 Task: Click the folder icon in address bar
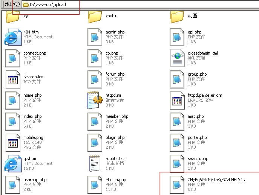25,5
